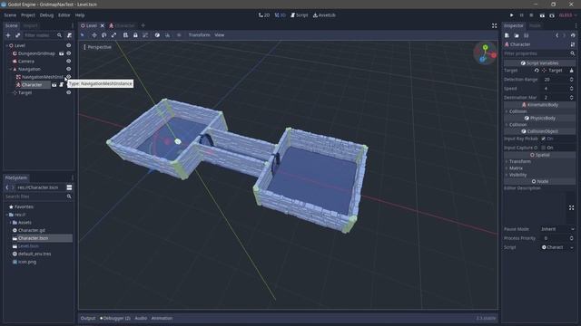
Task: Create a new resource in the Inspector
Action: tap(507, 35)
